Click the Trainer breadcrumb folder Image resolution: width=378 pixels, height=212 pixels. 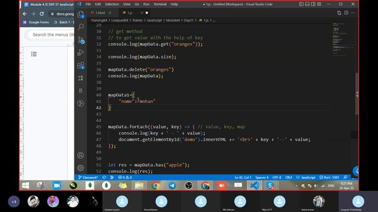coord(137,21)
